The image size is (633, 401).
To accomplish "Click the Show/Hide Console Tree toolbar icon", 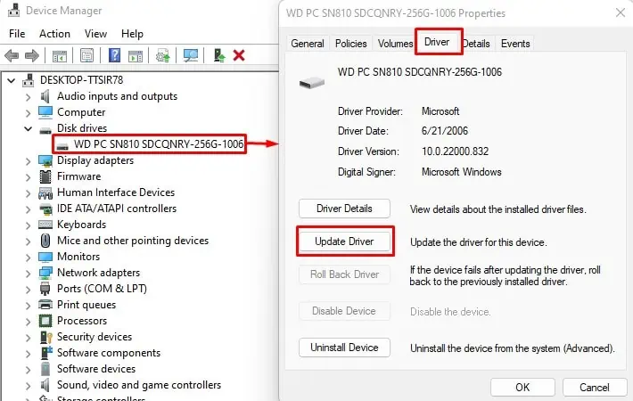I will point(60,55).
